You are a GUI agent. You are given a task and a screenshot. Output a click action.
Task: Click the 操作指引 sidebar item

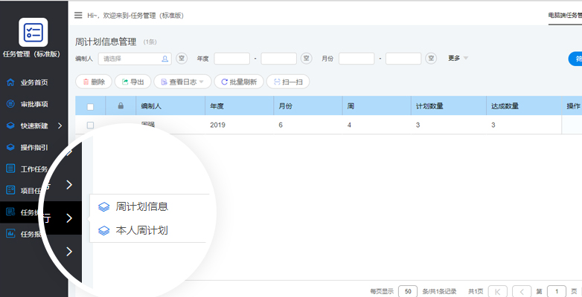33,147
